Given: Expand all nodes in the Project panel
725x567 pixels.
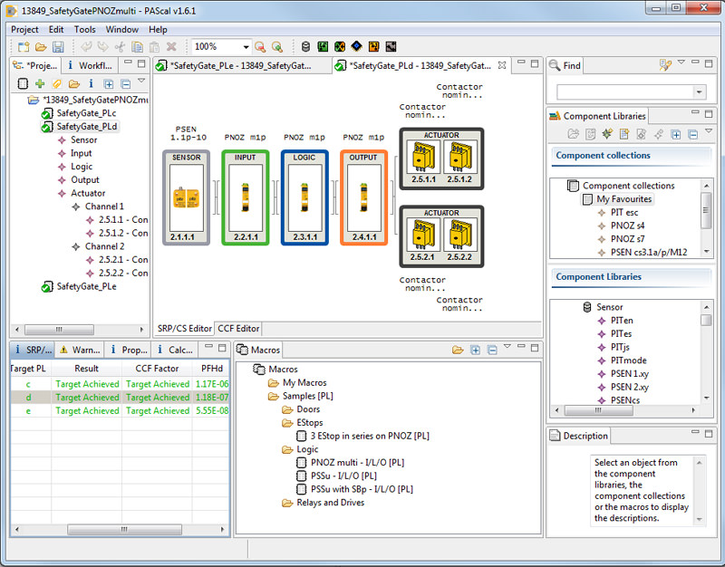Looking at the screenshot, I should point(108,83).
